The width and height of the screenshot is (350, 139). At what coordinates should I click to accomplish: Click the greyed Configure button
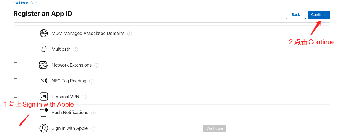click(x=215, y=128)
